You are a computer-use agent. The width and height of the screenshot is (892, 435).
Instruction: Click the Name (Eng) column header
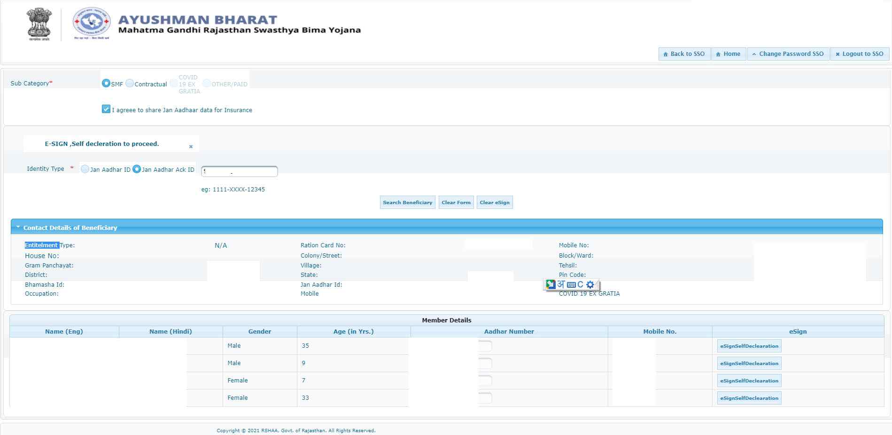tap(64, 331)
